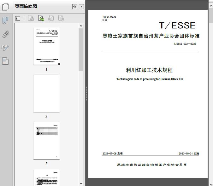Select page 1 thumbnail
Screen dimensions: 213x186
46,46
